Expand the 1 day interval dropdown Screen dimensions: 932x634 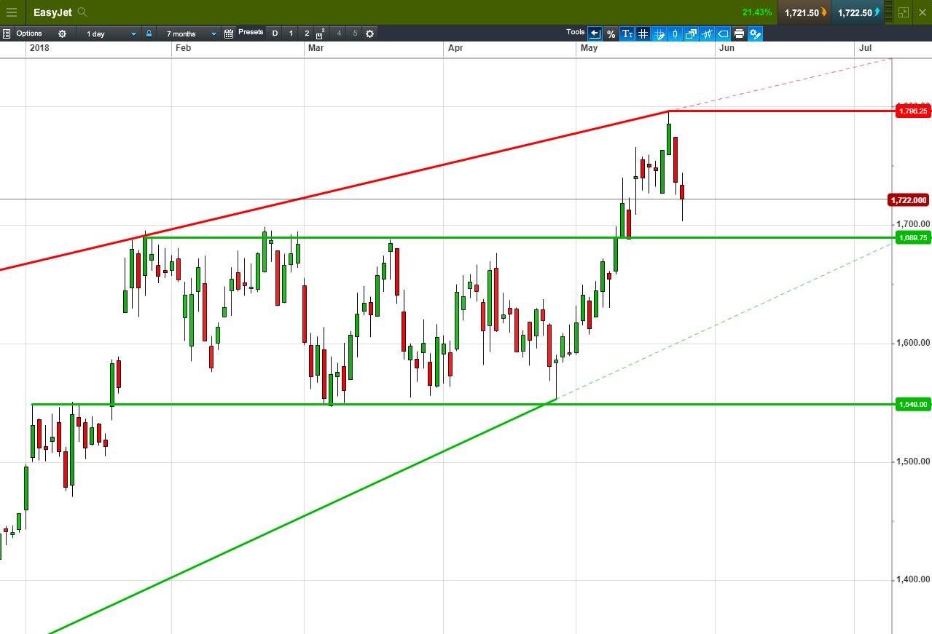[109, 33]
